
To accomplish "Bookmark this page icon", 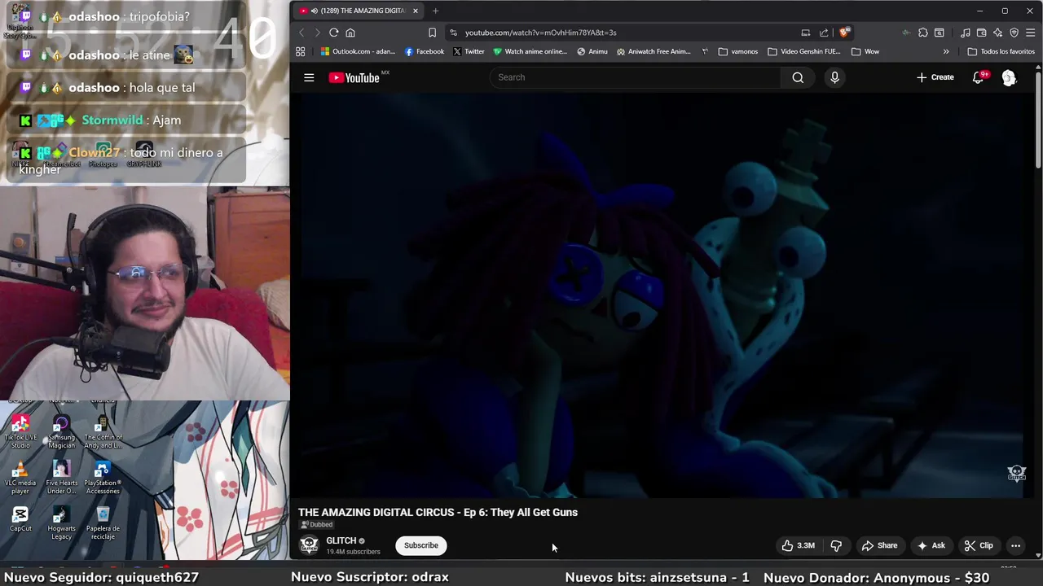I will click(x=432, y=33).
